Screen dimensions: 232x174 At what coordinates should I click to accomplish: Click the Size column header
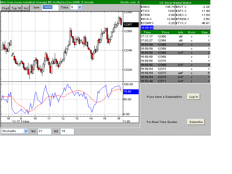pyautogui.click(x=204, y=32)
